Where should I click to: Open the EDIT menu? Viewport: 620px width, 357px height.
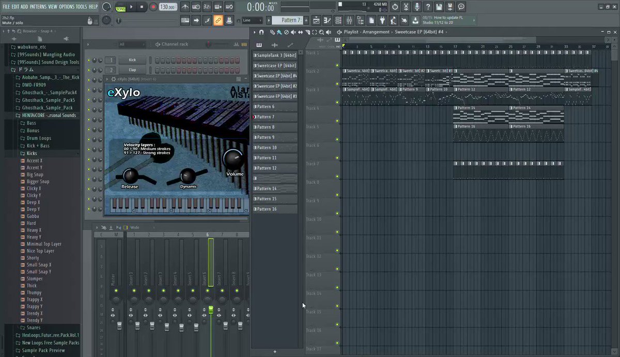[16, 7]
